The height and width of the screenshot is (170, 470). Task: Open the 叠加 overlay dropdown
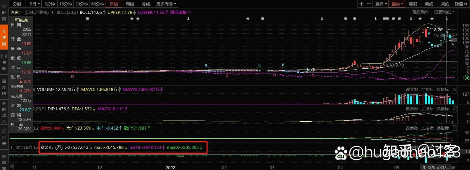pos(397,4)
